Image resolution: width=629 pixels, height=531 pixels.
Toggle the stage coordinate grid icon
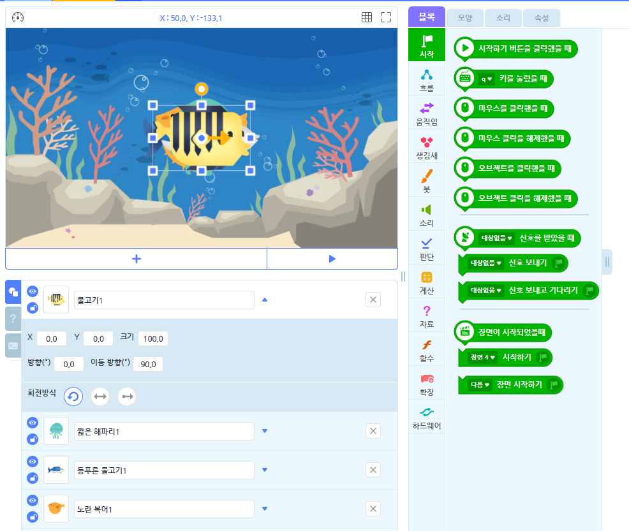pos(367,17)
